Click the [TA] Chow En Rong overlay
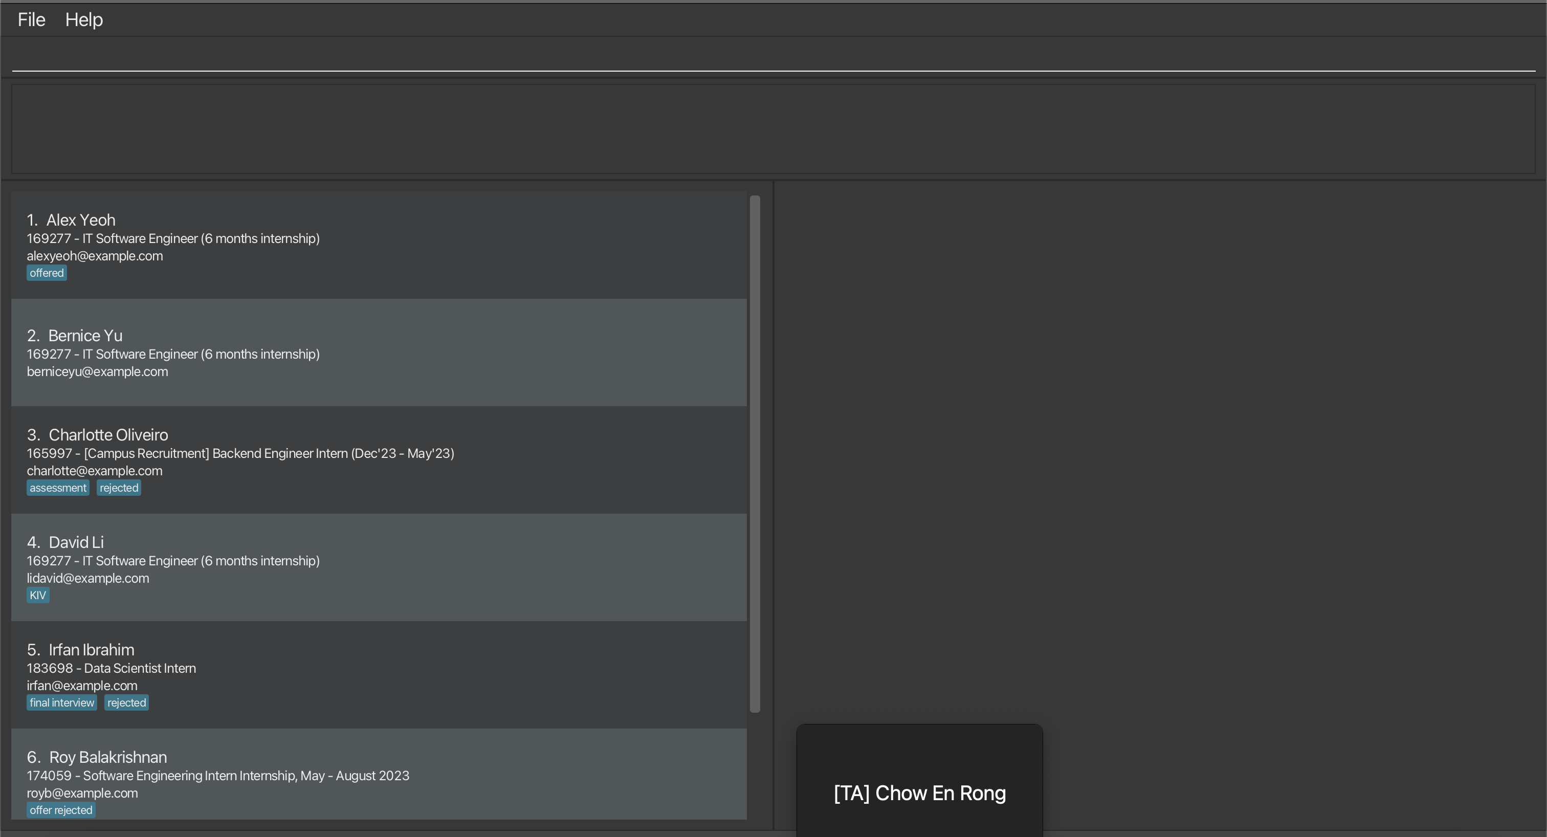 [919, 793]
